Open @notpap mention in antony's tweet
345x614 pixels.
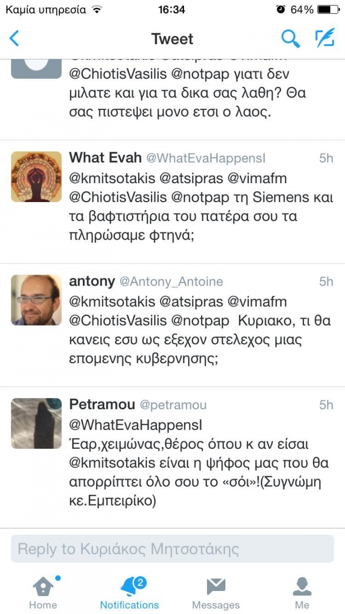click(200, 321)
